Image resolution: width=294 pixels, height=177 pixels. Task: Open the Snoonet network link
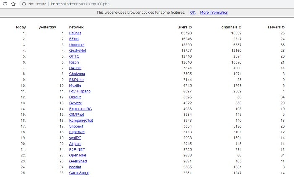coord(76,126)
